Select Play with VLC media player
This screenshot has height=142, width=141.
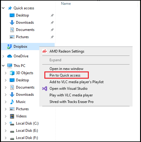pos(71,95)
